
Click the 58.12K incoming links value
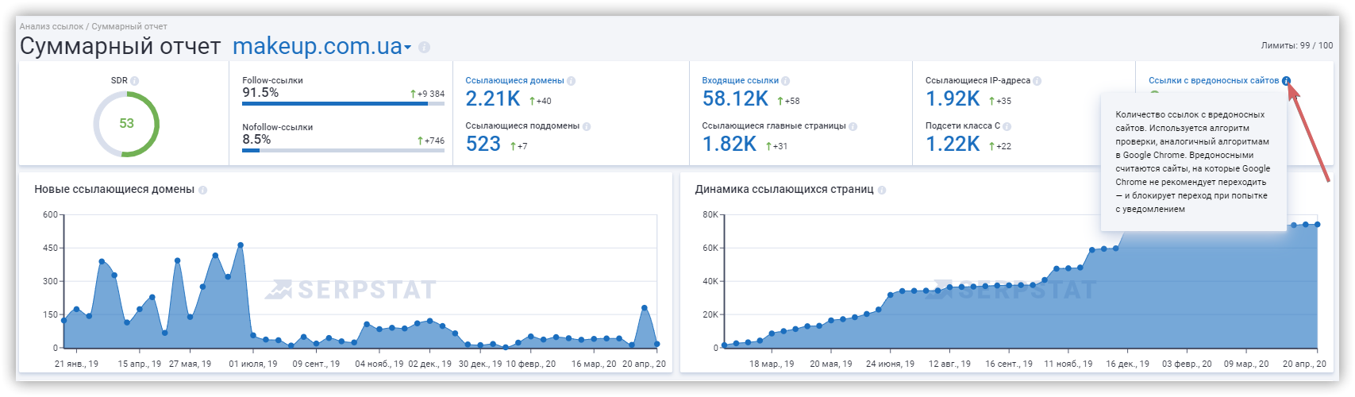point(735,99)
